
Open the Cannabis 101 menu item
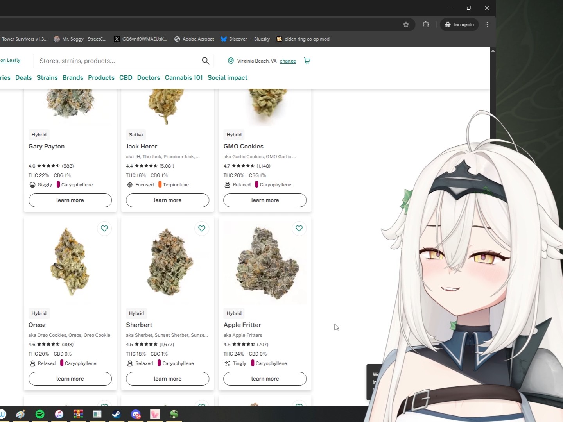tap(184, 78)
